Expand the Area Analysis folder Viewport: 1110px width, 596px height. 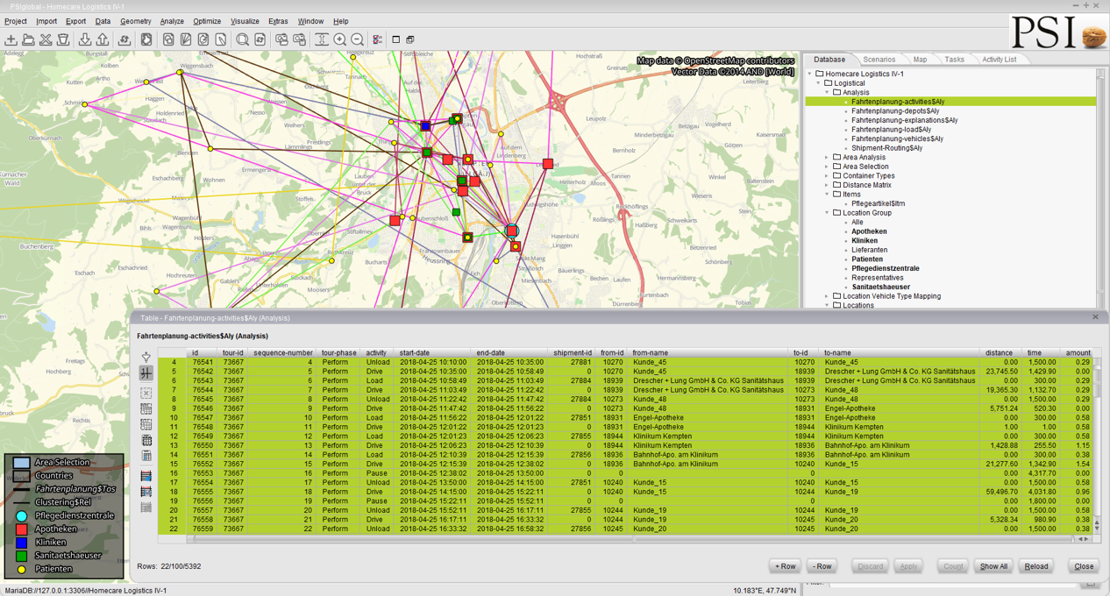coord(827,157)
